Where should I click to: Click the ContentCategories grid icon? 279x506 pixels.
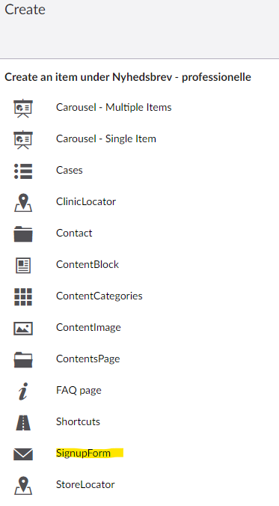23,297
